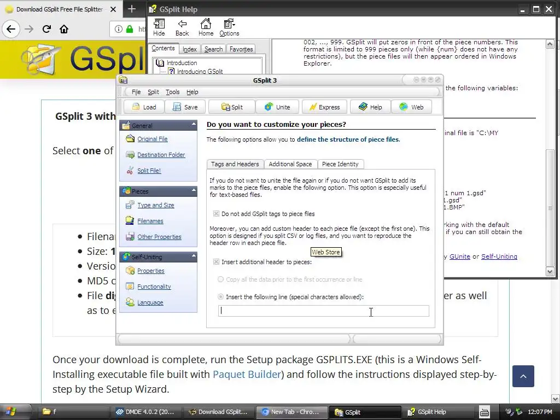Image resolution: width=560 pixels, height=420 pixels.
Task: Click the Web toolbar button
Action: coord(411,107)
